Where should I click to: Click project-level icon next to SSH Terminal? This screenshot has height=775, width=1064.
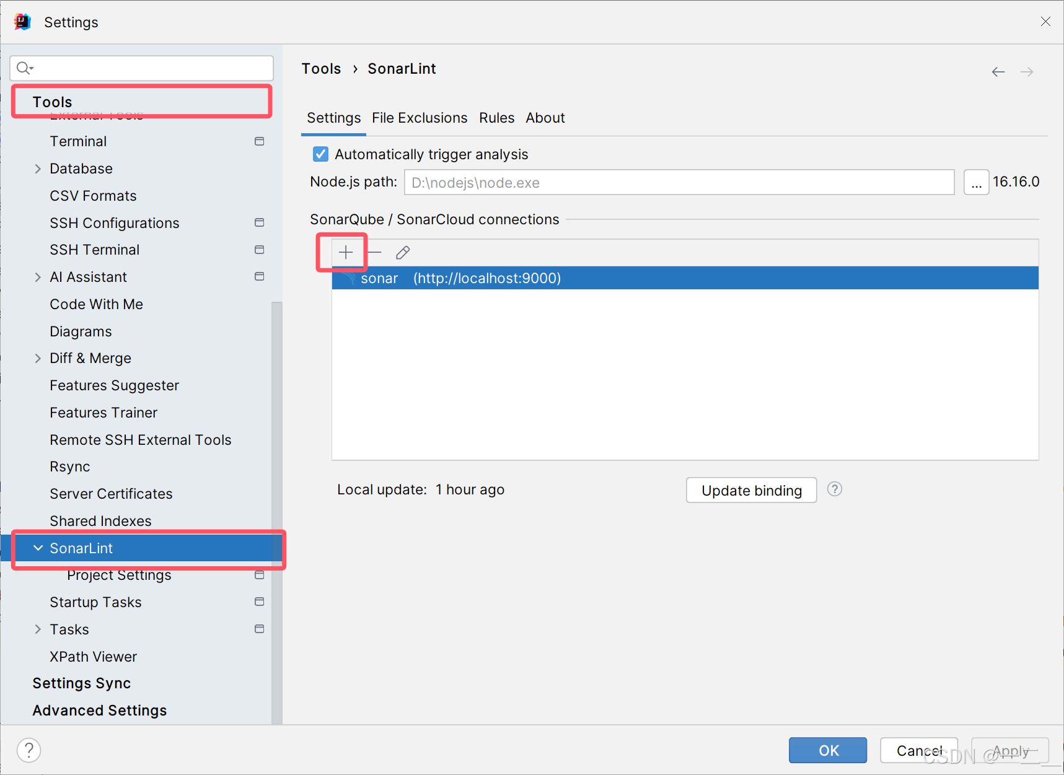tap(260, 250)
